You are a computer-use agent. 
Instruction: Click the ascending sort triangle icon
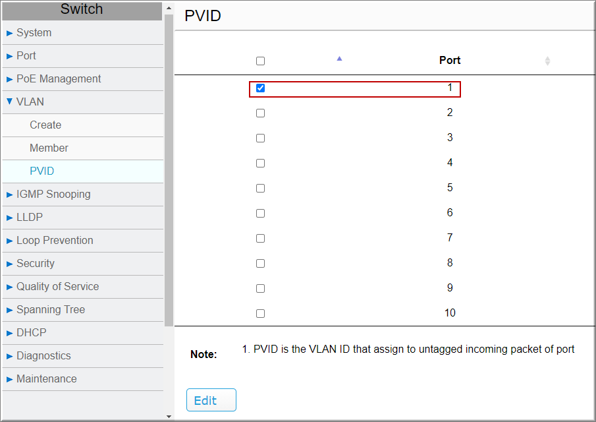click(x=339, y=59)
